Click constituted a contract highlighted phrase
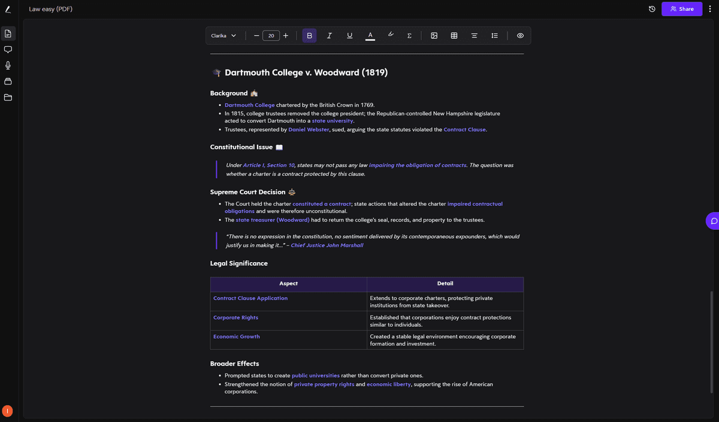Image resolution: width=719 pixels, height=422 pixels. pos(322,204)
